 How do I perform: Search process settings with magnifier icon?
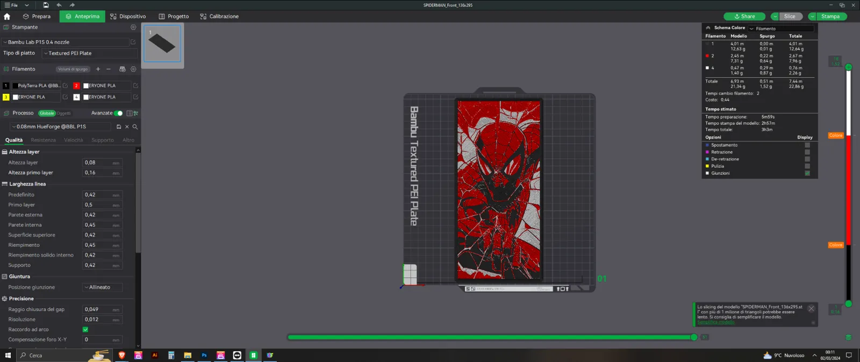pyautogui.click(x=135, y=127)
